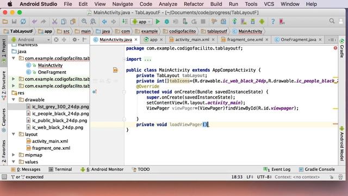Viewport: 348px width, 196px height.
Task: Click Hide Project panel icon
Action: click(85, 40)
